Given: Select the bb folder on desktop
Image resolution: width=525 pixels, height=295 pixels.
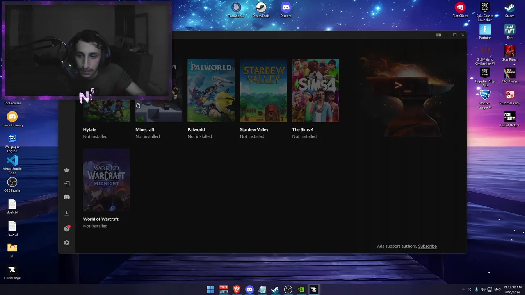Looking at the screenshot, I should pyautogui.click(x=12, y=250).
